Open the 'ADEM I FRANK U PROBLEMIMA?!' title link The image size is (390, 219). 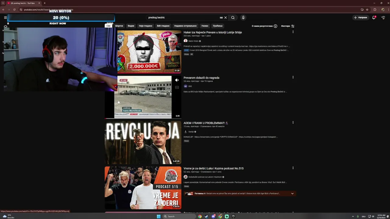206,123
